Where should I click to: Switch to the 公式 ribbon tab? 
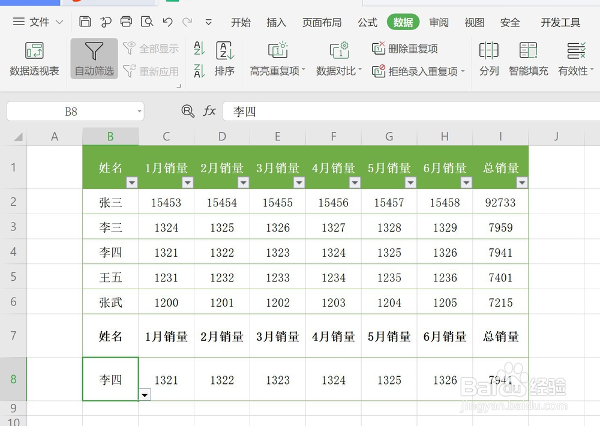(367, 22)
